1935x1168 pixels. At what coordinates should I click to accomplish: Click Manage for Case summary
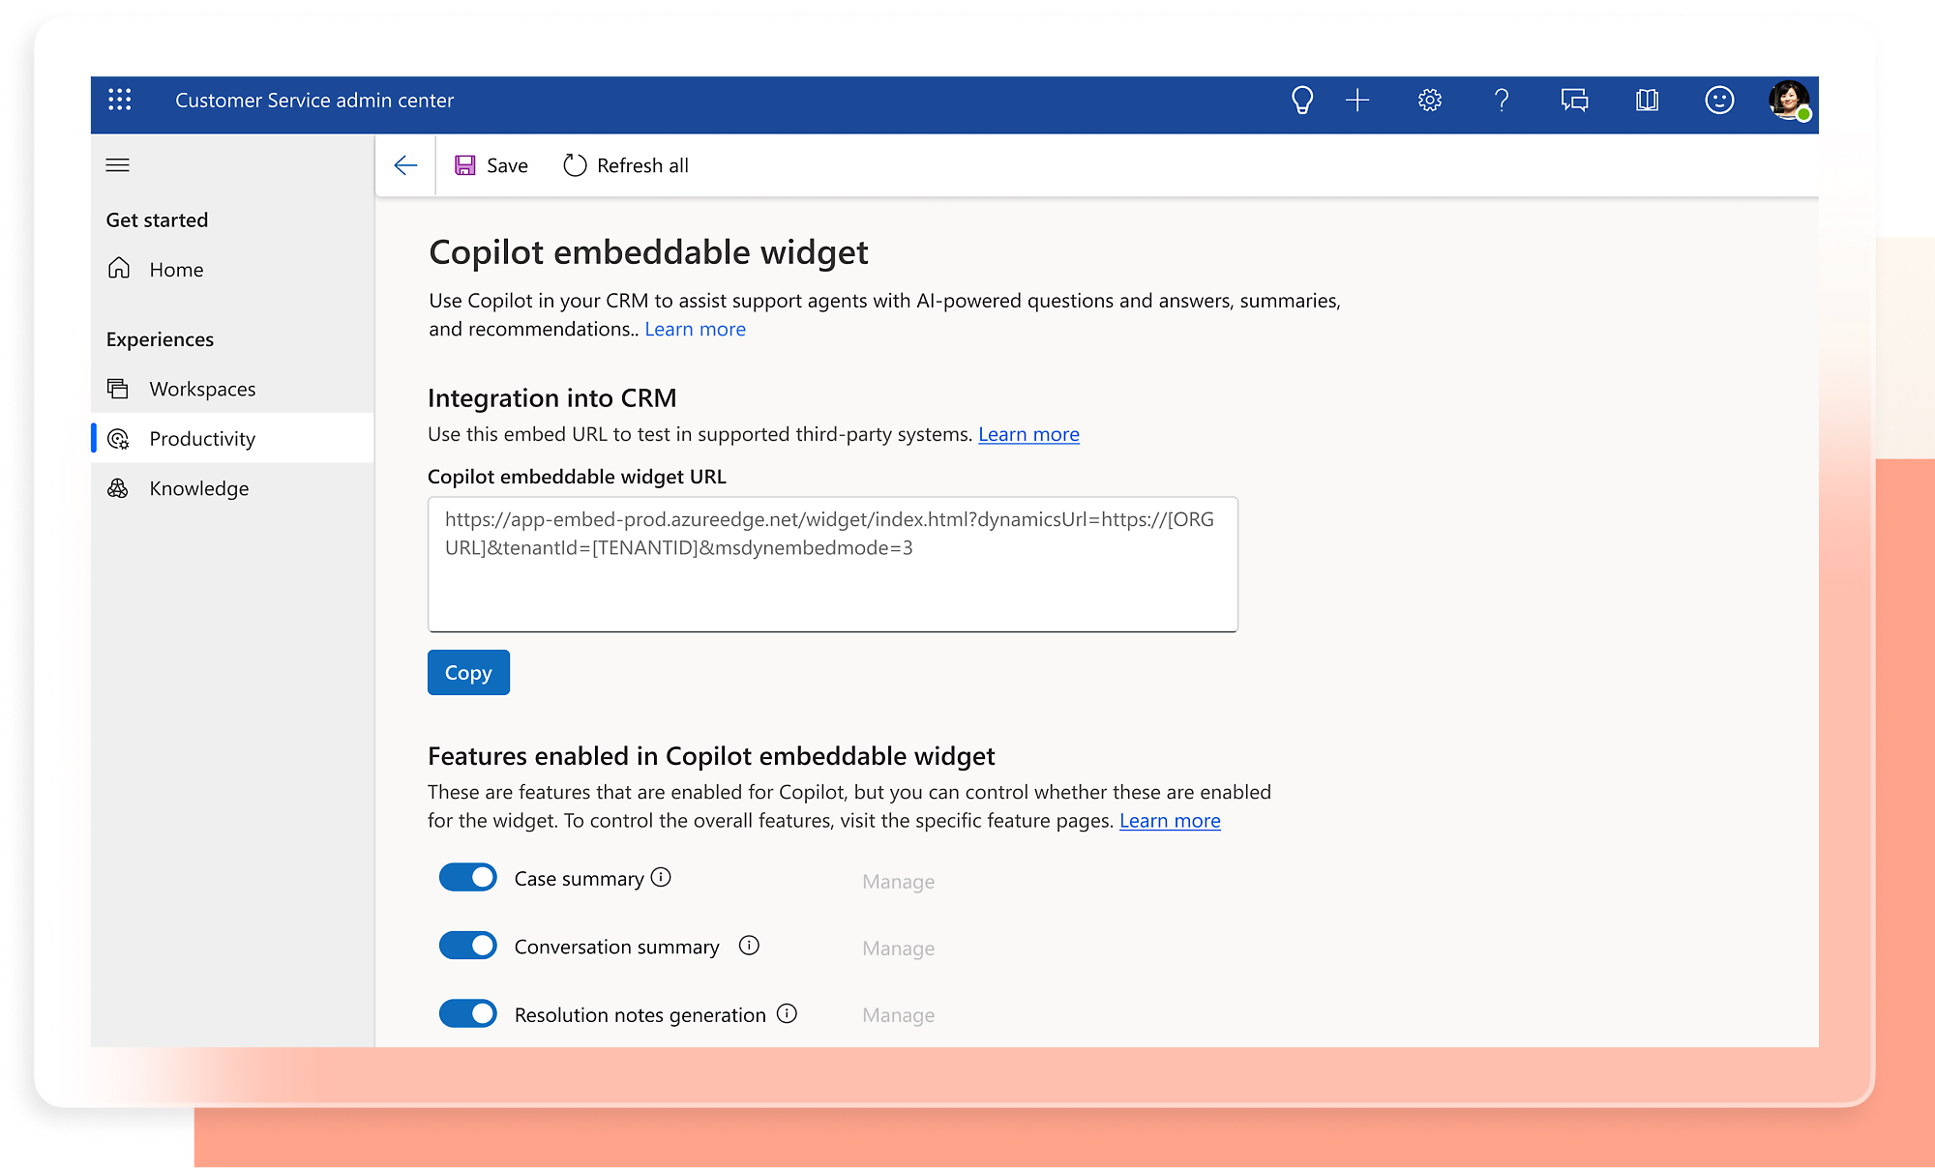pyautogui.click(x=898, y=881)
